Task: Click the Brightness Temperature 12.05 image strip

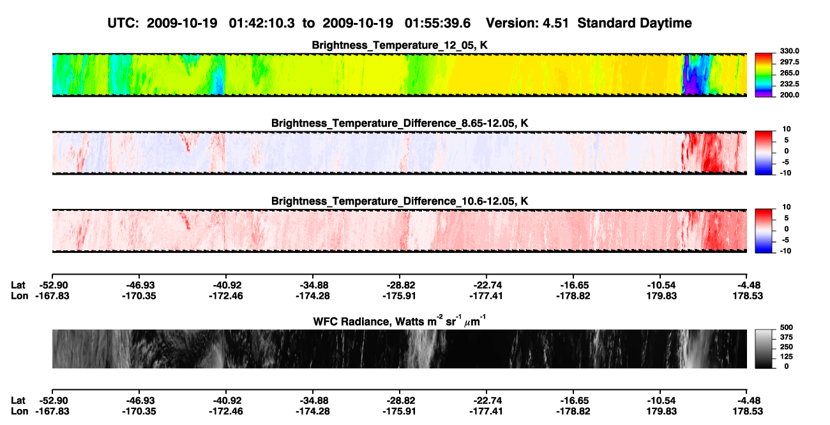Action: click(x=399, y=75)
